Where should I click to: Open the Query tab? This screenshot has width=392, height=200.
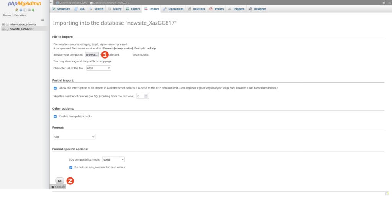point(115,9)
